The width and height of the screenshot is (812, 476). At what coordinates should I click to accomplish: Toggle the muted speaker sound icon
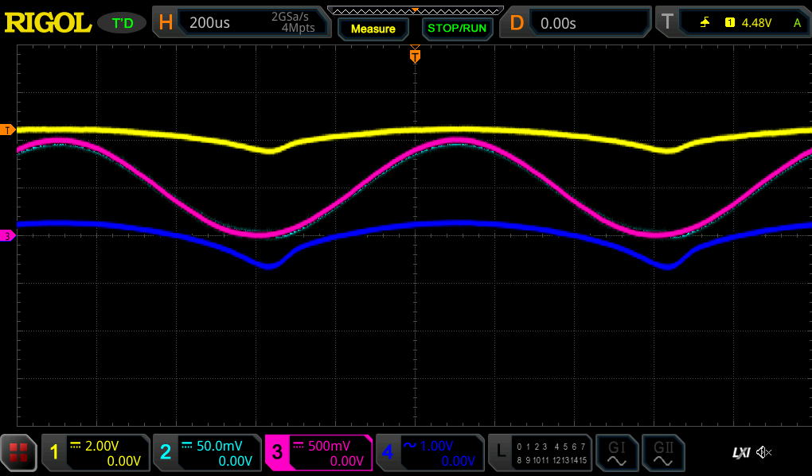click(764, 453)
